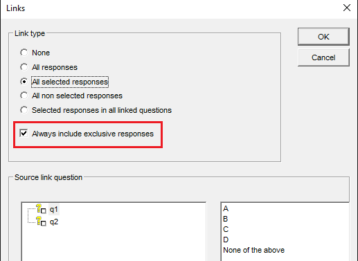This screenshot has height=261, width=358.
Task: Select q1 in the source question tree
Action: point(54,210)
